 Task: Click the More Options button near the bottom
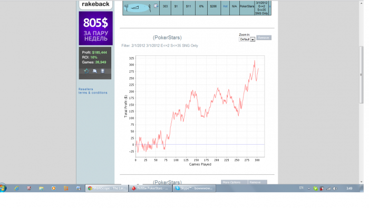tap(234, 182)
